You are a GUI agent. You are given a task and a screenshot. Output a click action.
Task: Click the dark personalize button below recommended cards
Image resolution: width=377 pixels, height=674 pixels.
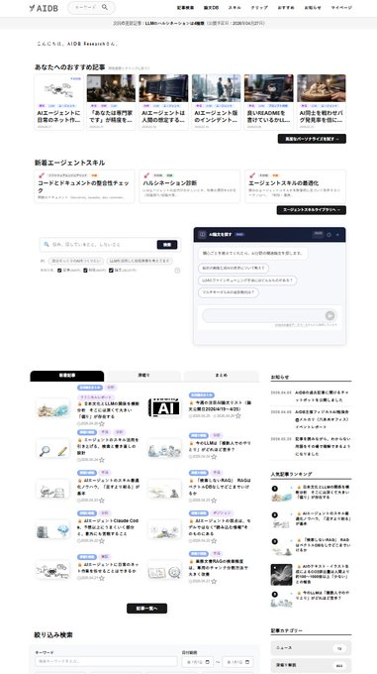click(312, 139)
